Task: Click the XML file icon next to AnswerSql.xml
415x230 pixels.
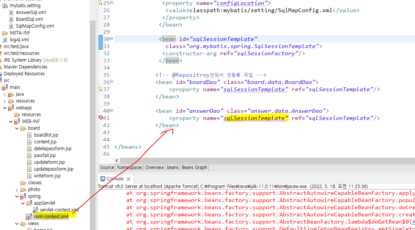Action: (11, 12)
